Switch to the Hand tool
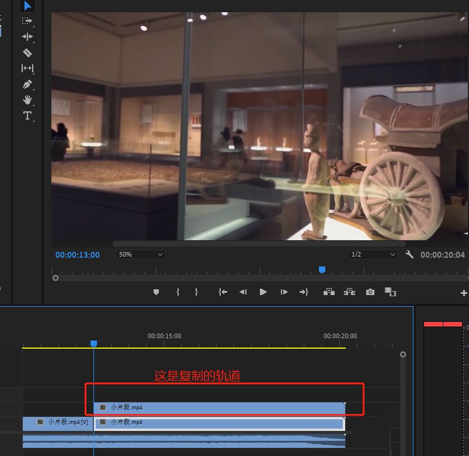469x456 pixels. [x=27, y=100]
